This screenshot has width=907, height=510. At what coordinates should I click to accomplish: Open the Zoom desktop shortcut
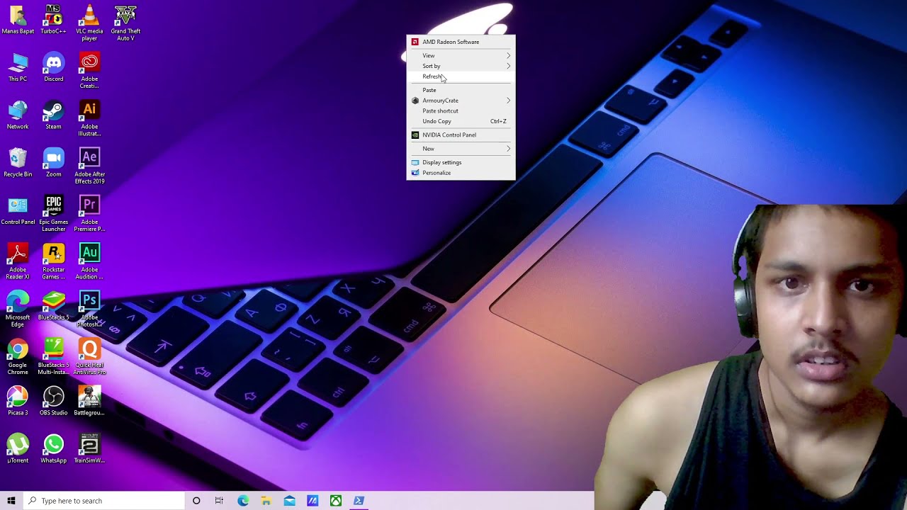click(x=53, y=163)
